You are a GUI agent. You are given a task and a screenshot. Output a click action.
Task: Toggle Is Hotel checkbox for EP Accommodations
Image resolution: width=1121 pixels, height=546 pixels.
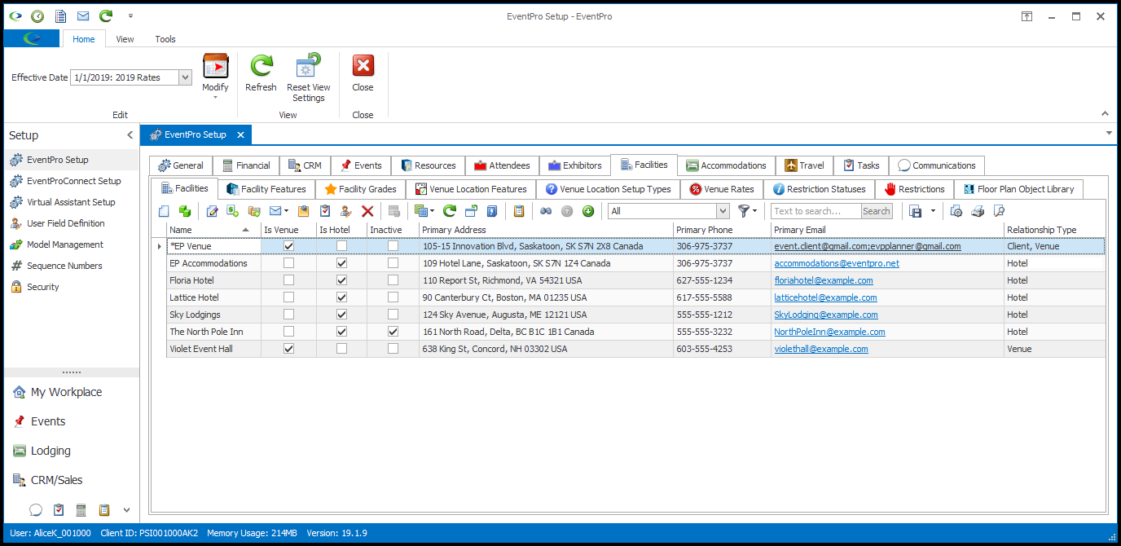point(341,263)
